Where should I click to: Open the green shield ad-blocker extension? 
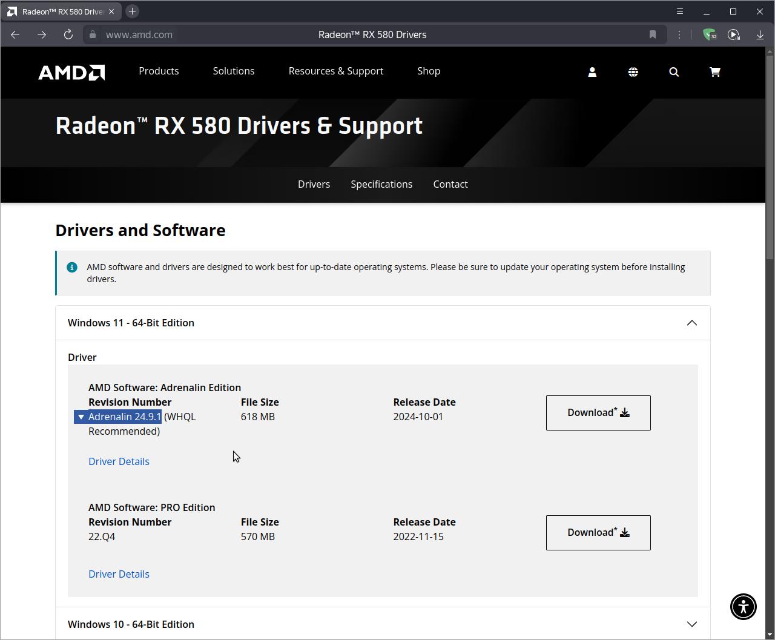point(709,35)
